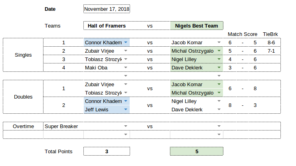This screenshot has height=166, width=296.
Task: Expand Dave Deklerk singles 4 dropdown arrow
Action: click(219, 67)
